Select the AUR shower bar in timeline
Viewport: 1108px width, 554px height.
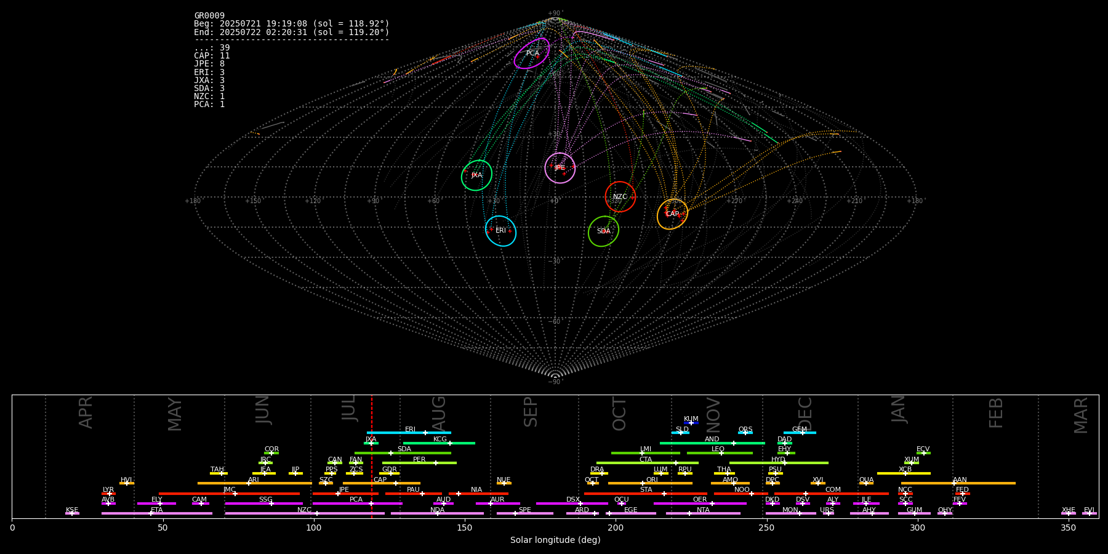click(498, 504)
